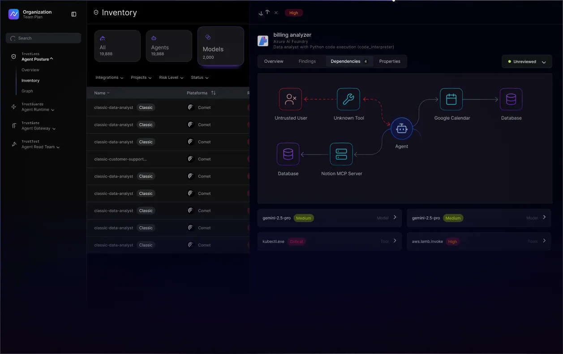Go to previous item with up arrow
Screen dimensions: 563x354
click(x=267, y=13)
